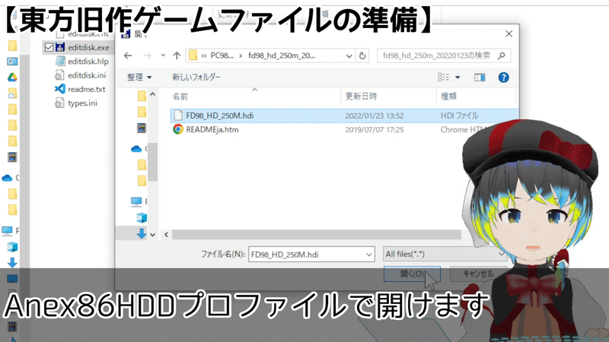
Task: Change view layout icon
Action: 443,78
